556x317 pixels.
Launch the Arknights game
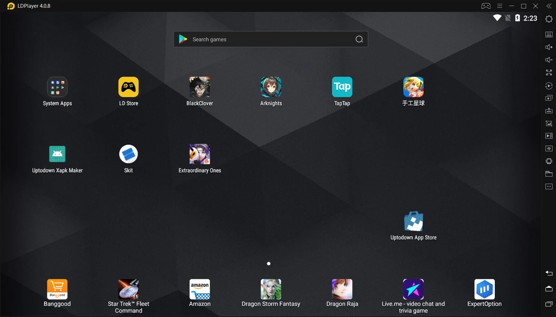tap(271, 87)
